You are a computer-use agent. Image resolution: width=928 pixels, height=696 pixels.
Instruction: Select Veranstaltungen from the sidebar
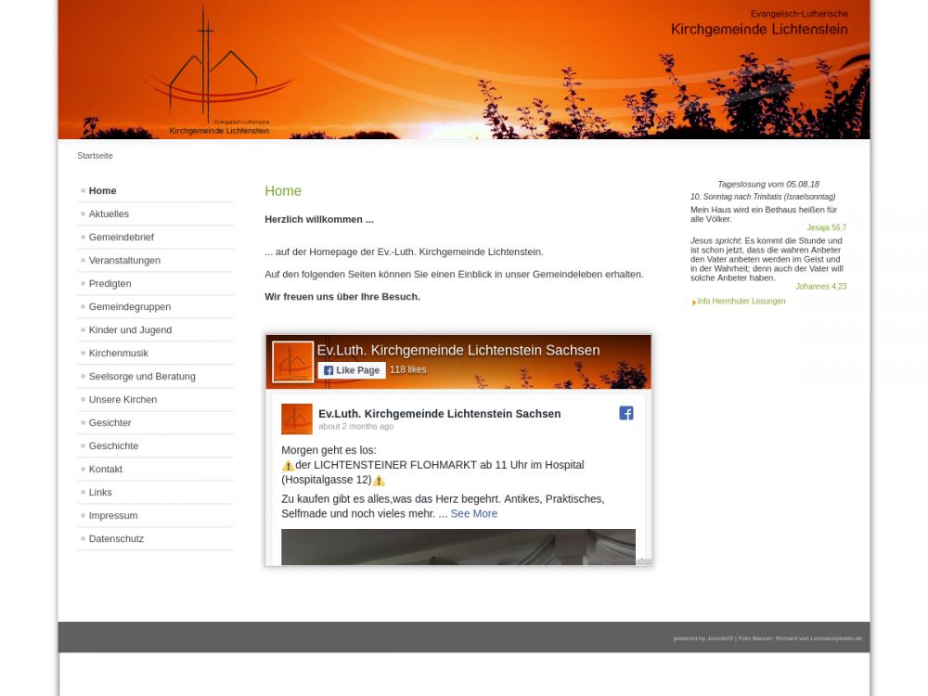(124, 260)
